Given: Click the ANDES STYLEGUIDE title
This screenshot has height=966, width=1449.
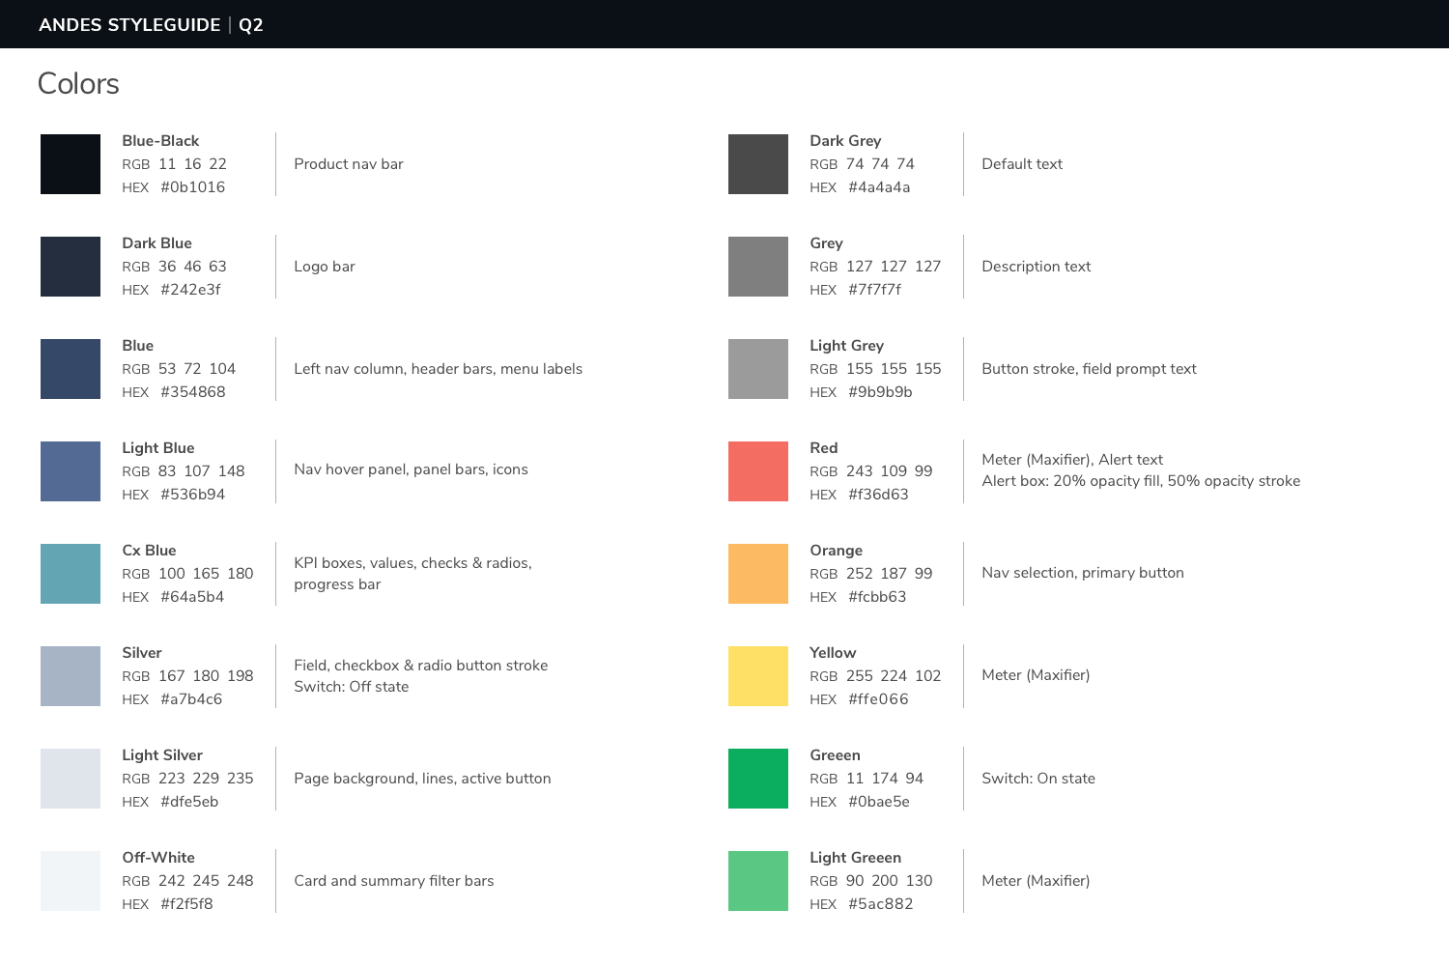Looking at the screenshot, I should coord(129,25).
